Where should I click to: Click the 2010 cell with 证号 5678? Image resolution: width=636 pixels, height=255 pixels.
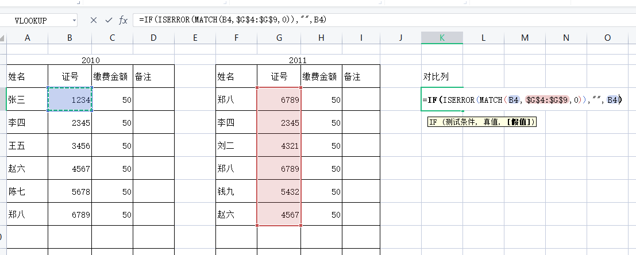click(x=70, y=191)
